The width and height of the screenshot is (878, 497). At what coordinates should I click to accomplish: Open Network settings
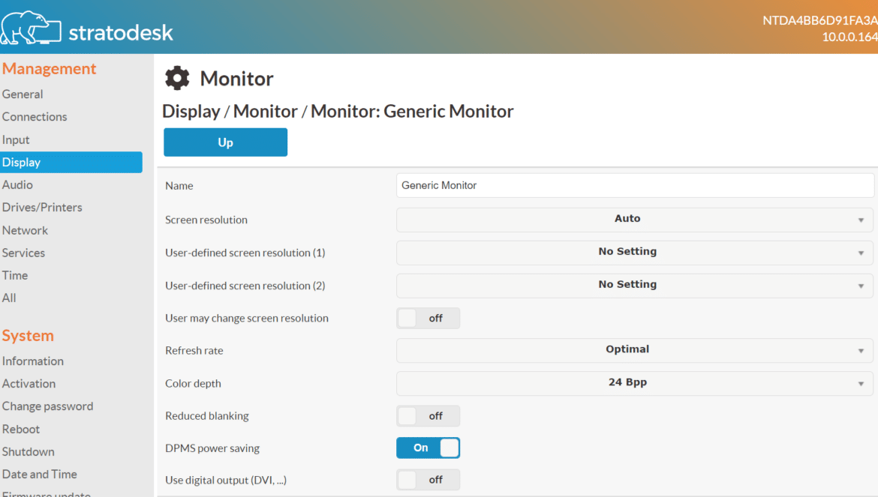tap(25, 230)
